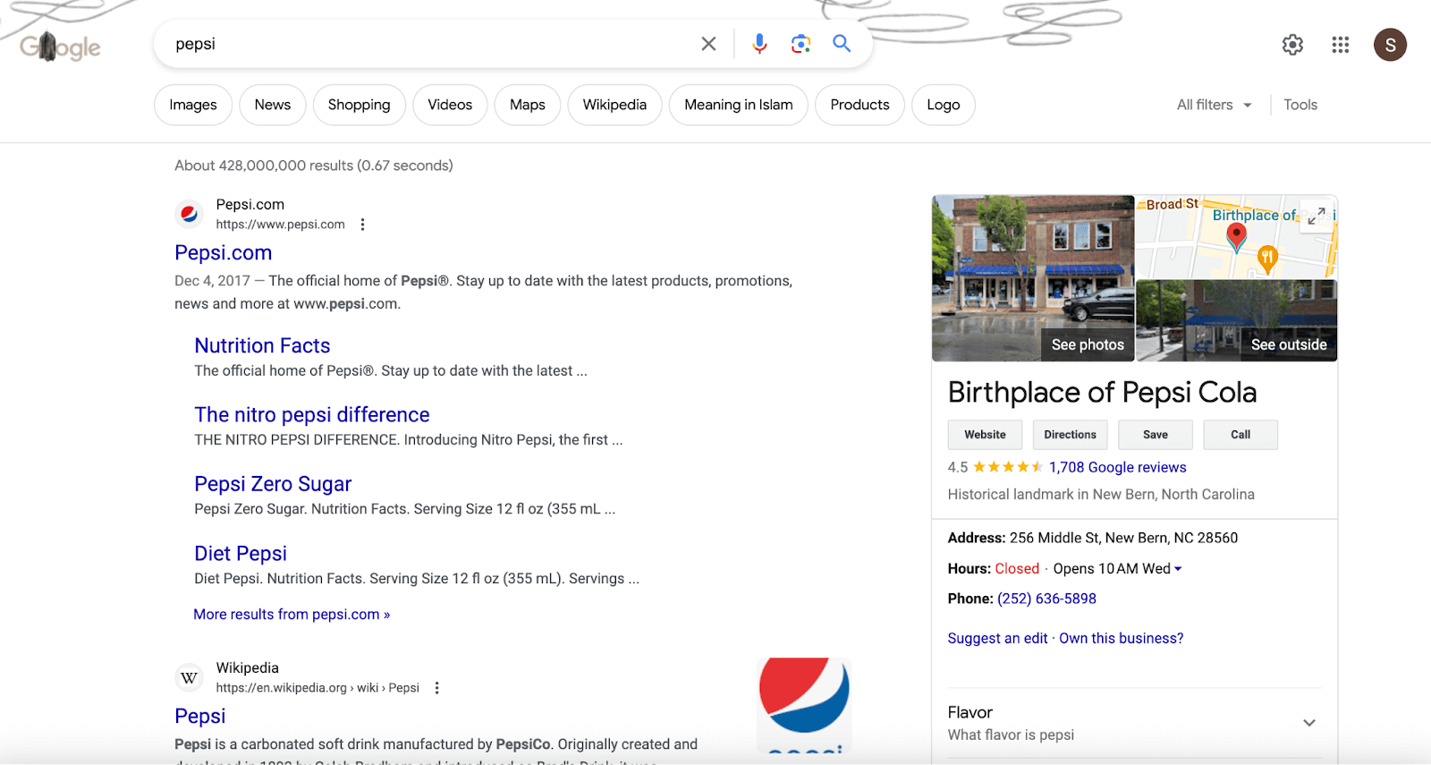Click the Directions button
The height and width of the screenshot is (765, 1431).
(1070, 435)
